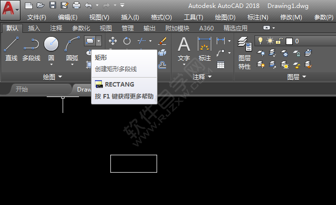The width and height of the screenshot is (336, 205).
Task: Click the leader arrow icon
Action: [x=221, y=53]
